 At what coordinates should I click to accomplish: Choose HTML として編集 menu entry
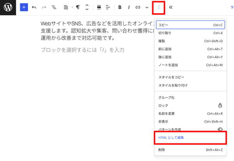190,138
